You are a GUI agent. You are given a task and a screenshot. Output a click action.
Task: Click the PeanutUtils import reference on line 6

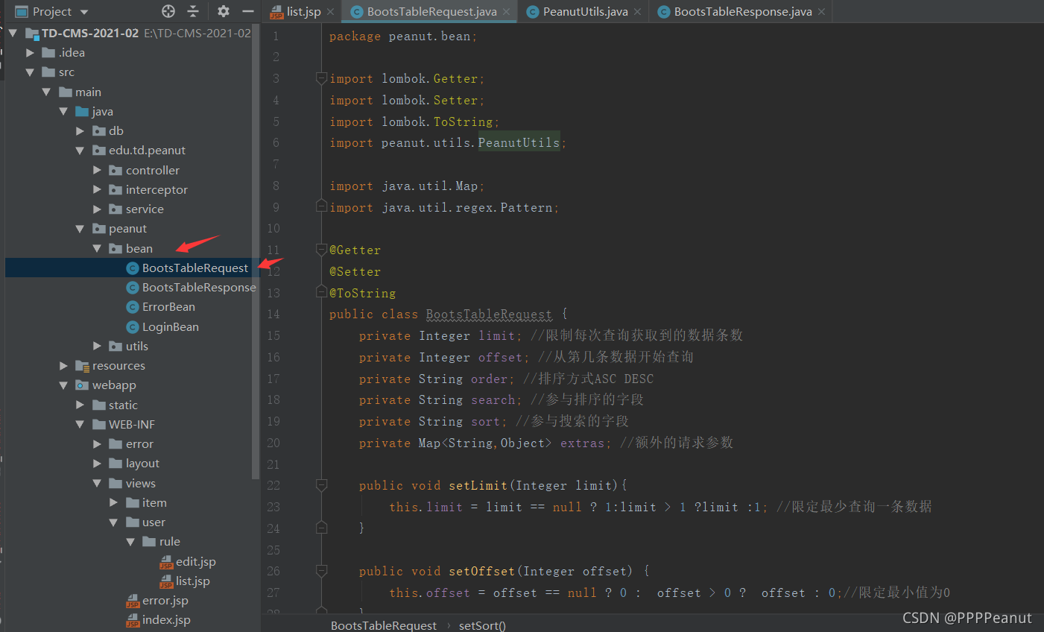(x=519, y=142)
